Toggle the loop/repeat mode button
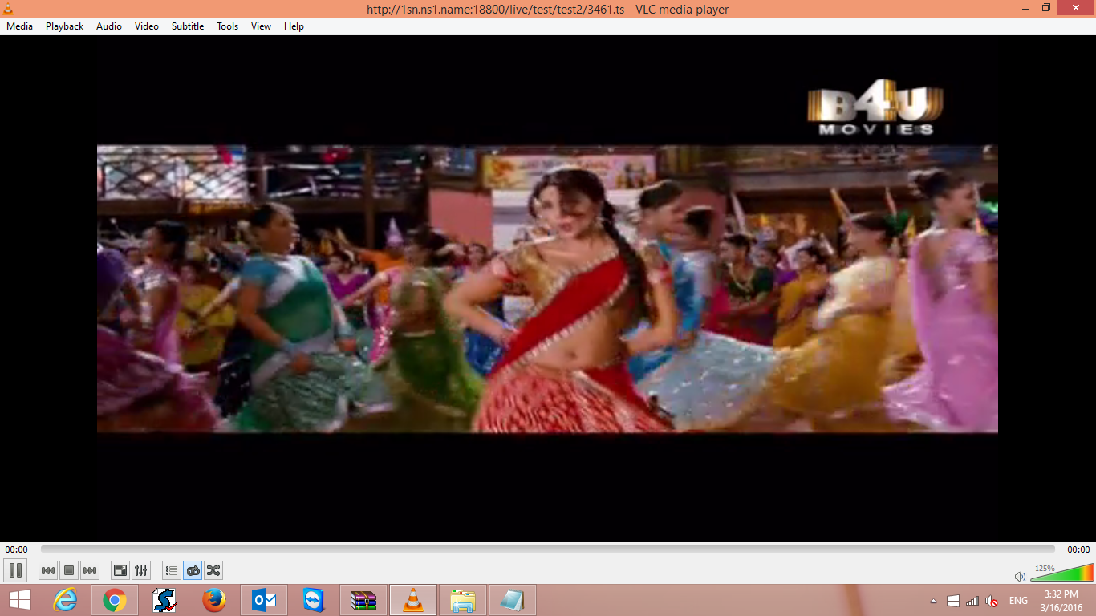 pos(193,570)
